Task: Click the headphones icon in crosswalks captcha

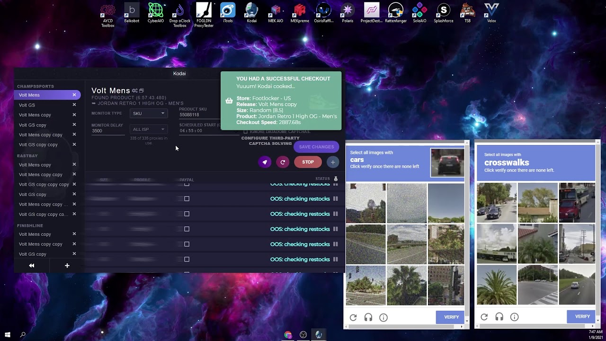Action: (x=499, y=317)
